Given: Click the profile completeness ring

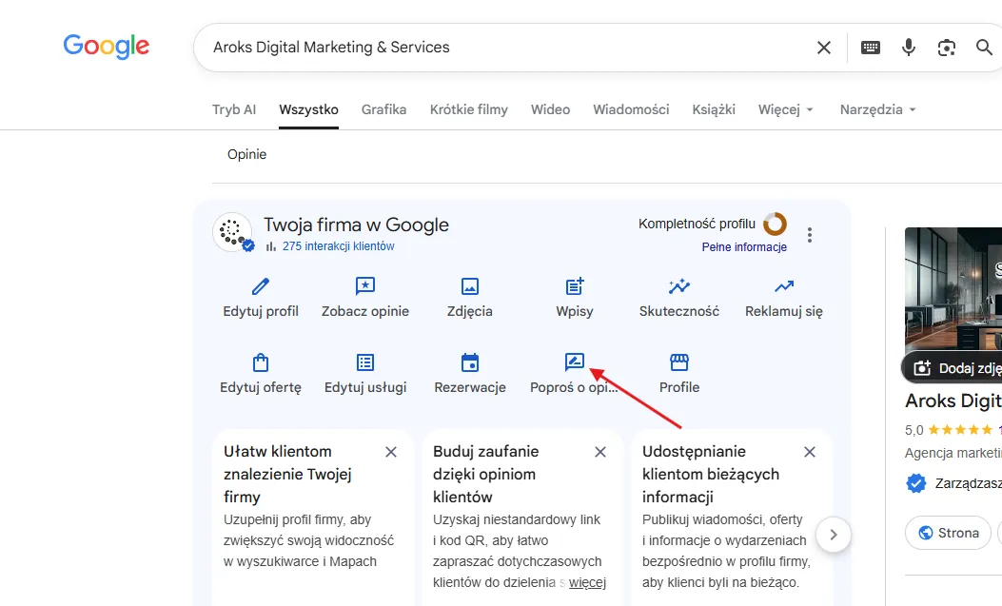Looking at the screenshot, I should tap(776, 225).
